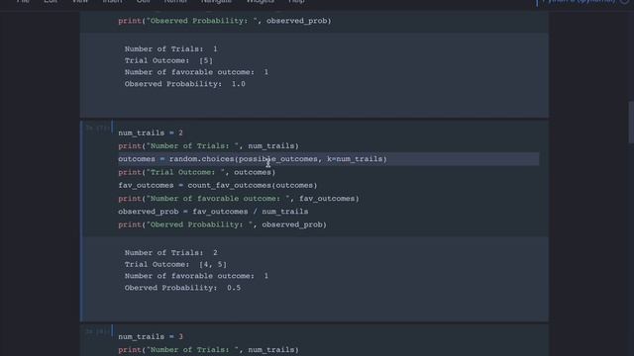
Task: Click the print "Observed Probability" code line at top
Action: (225, 21)
